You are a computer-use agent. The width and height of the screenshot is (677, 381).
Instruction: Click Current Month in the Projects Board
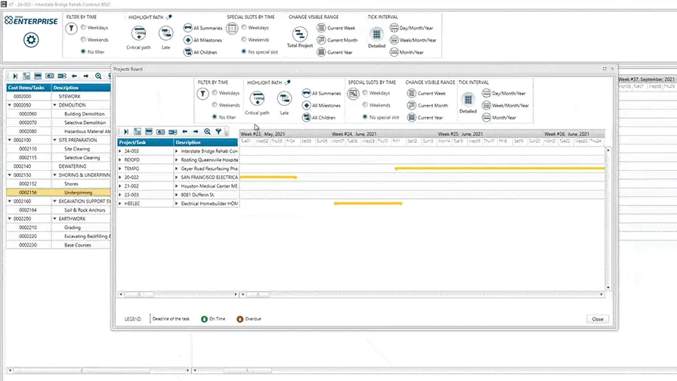(411, 106)
